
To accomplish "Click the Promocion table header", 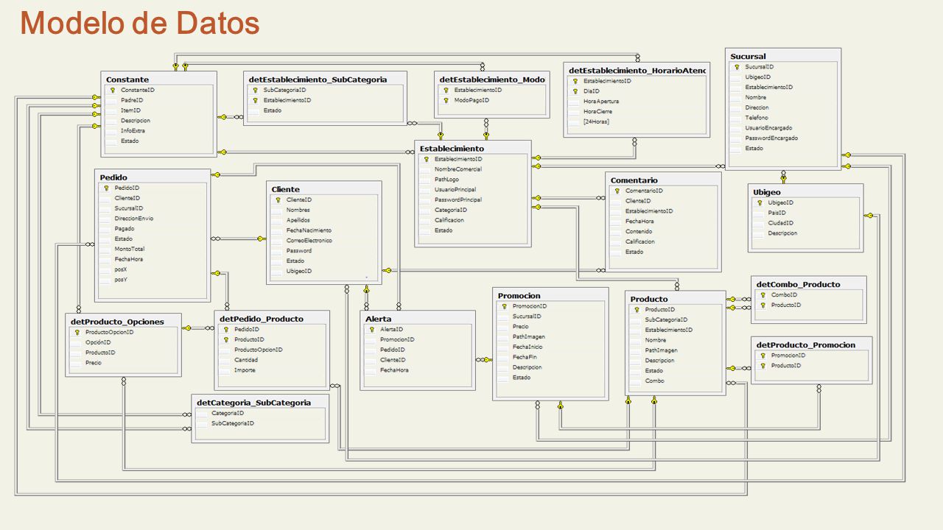I will click(519, 296).
